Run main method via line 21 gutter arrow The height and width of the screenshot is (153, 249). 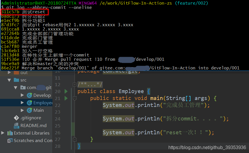66,98
